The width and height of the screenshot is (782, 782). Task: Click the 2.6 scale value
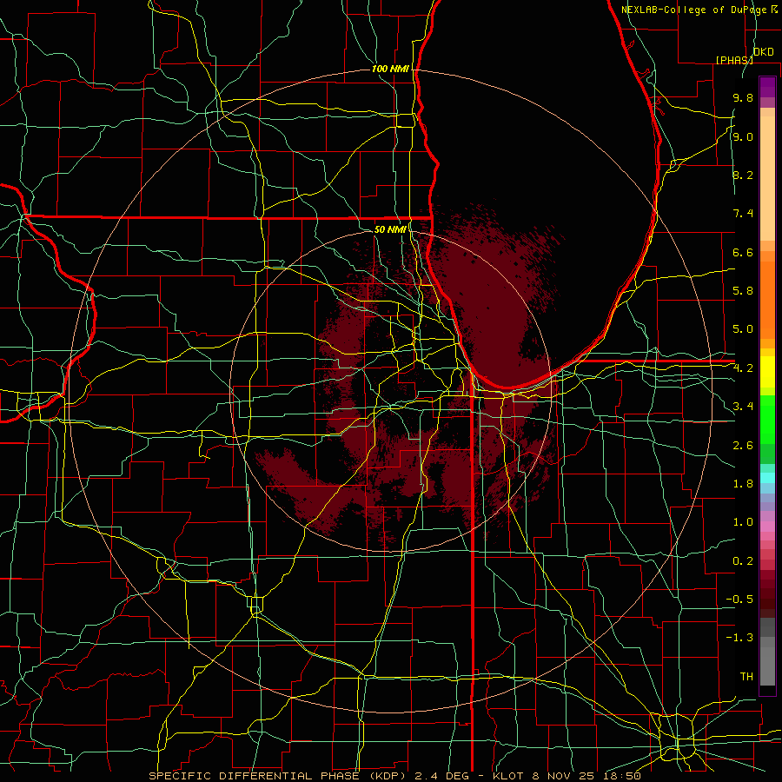point(743,445)
